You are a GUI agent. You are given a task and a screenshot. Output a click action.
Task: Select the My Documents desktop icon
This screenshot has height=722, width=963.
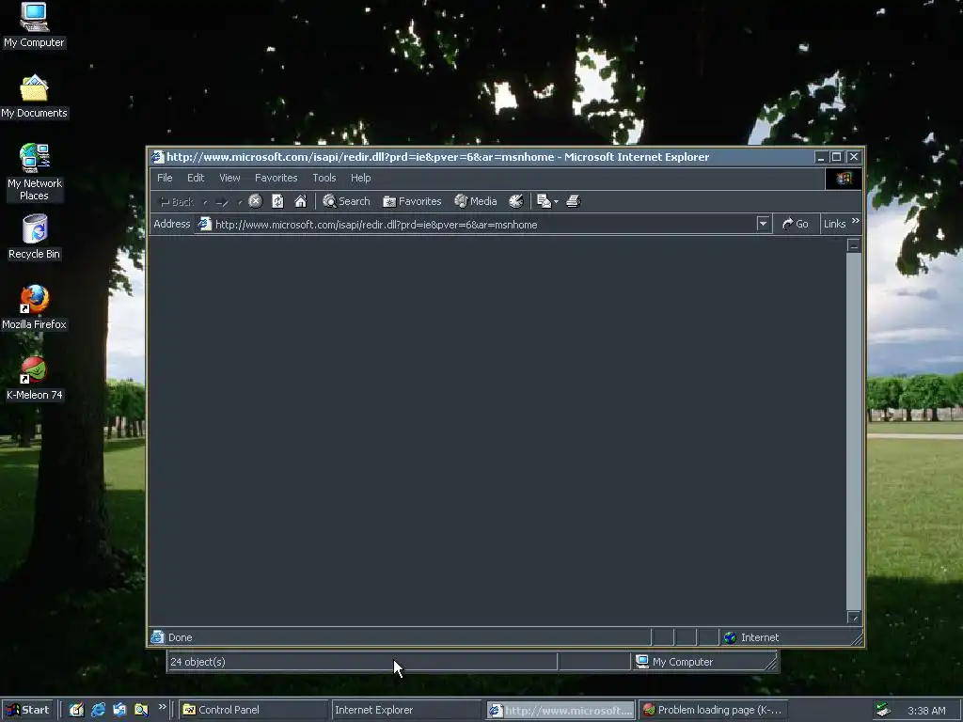34,97
